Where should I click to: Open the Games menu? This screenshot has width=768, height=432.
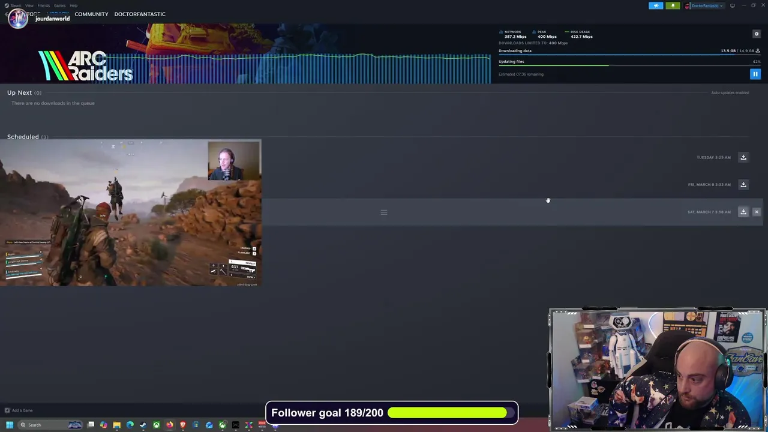click(59, 5)
